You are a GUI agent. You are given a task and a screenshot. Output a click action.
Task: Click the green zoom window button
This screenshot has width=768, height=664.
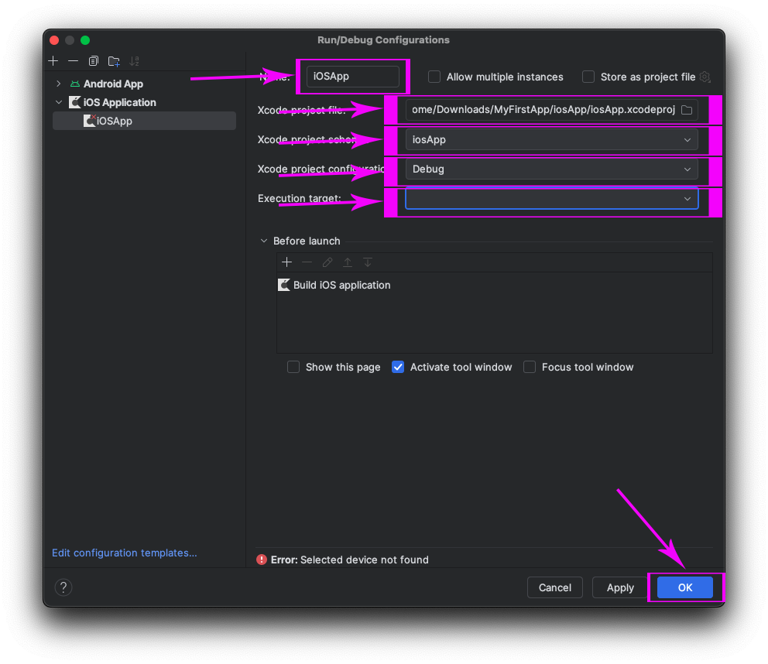pyautogui.click(x=85, y=40)
